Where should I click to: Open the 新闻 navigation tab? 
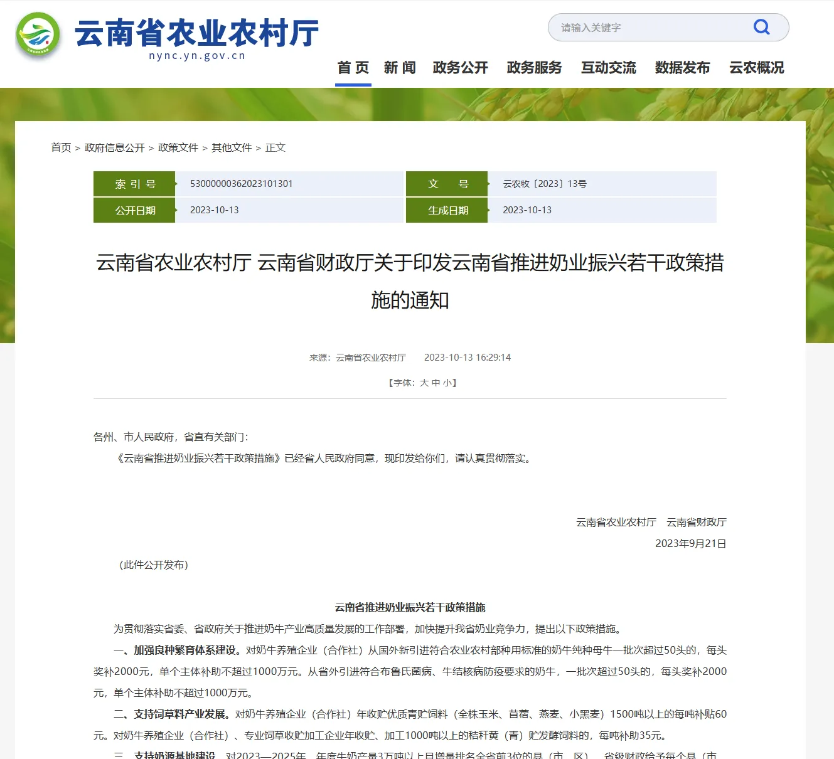[x=400, y=68]
